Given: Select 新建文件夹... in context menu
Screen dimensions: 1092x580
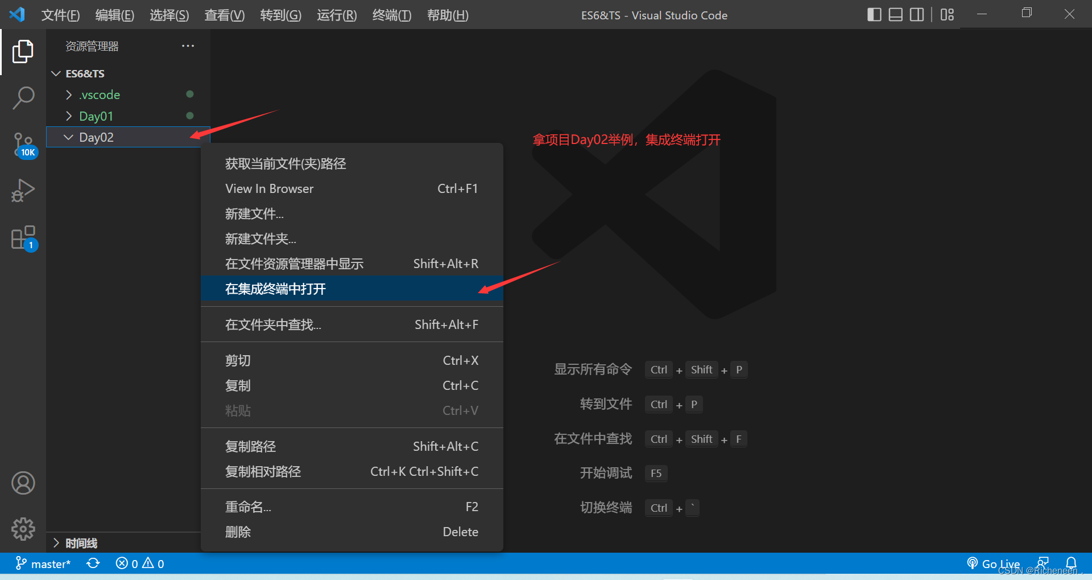Looking at the screenshot, I should 352,239.
